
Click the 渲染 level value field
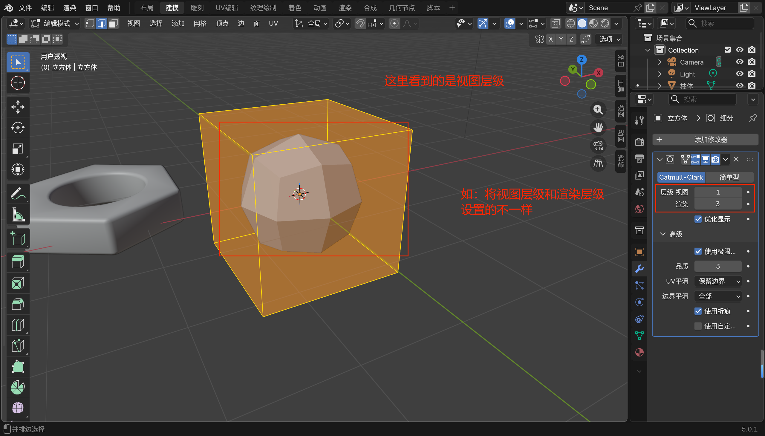click(718, 204)
